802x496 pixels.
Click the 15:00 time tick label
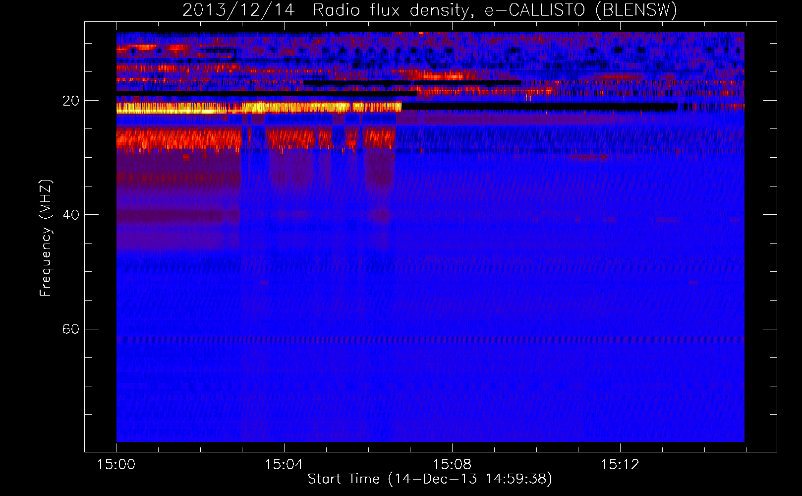(116, 464)
